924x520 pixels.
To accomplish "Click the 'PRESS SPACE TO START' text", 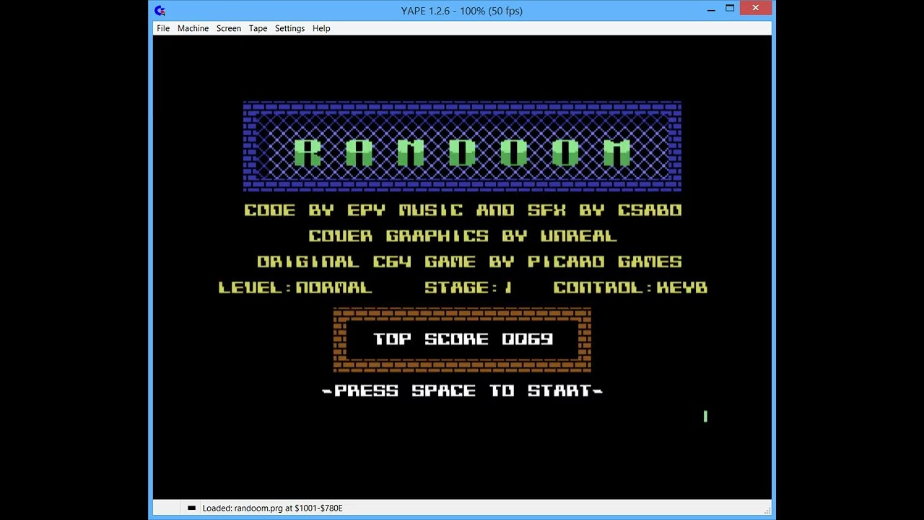I will [462, 391].
